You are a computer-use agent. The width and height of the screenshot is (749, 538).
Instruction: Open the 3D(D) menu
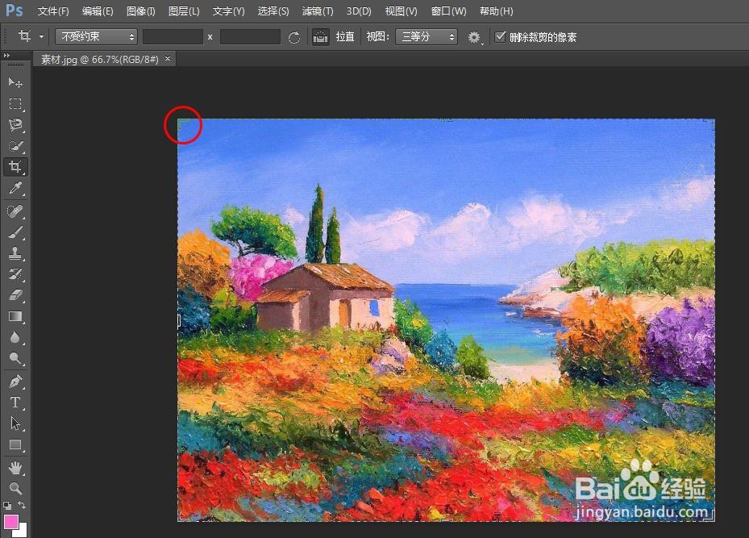pyautogui.click(x=359, y=11)
